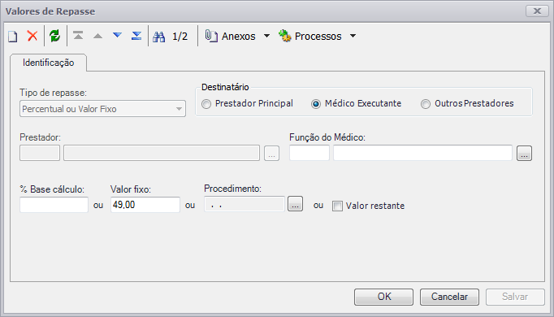Expand the Processos dropdown arrow
Viewport: 554px width, 317px height.
pos(353,36)
